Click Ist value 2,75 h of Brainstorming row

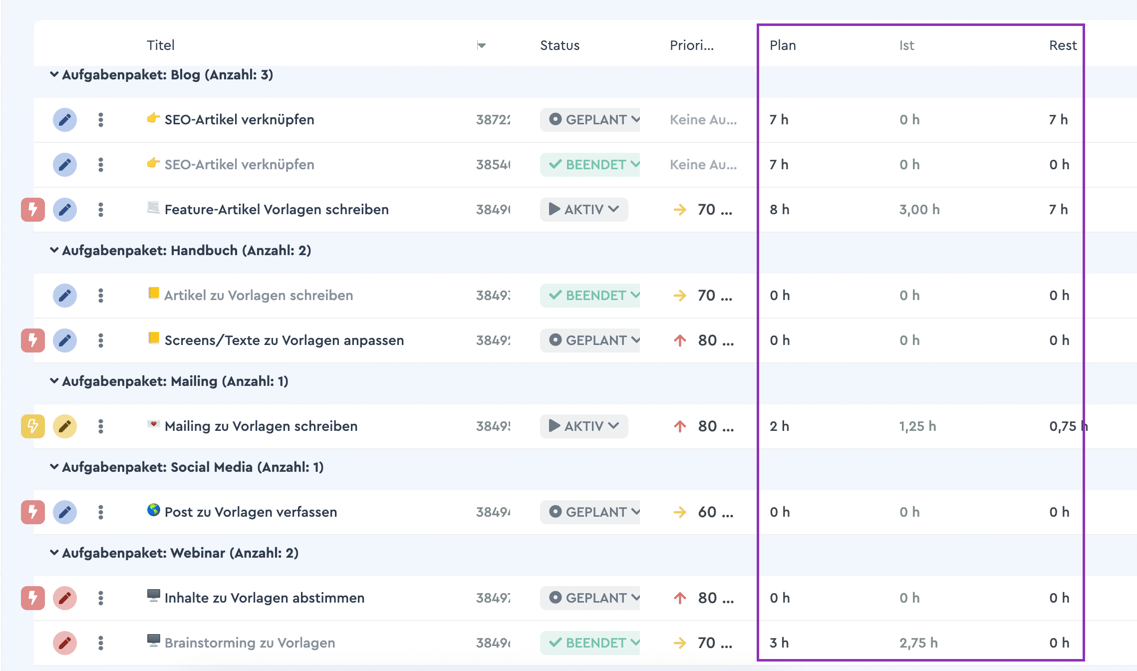tap(919, 643)
